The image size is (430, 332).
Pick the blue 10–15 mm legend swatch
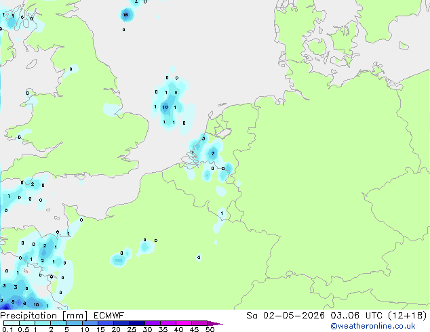[90, 323]
